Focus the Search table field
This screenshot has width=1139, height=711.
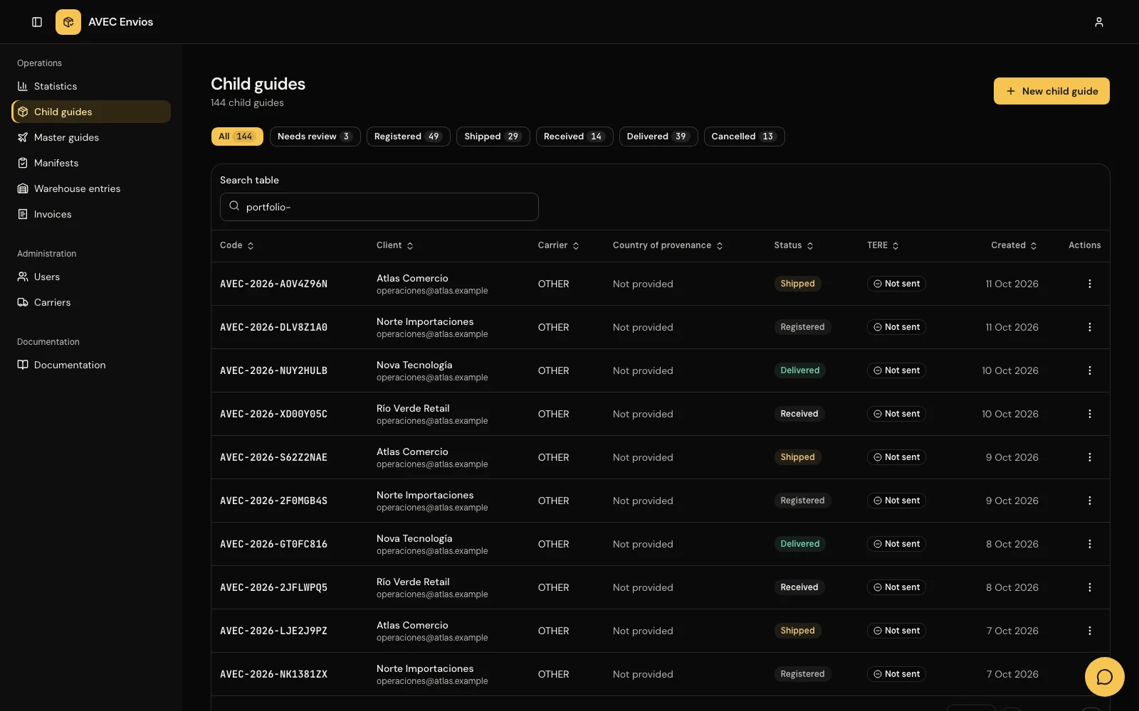(379, 207)
